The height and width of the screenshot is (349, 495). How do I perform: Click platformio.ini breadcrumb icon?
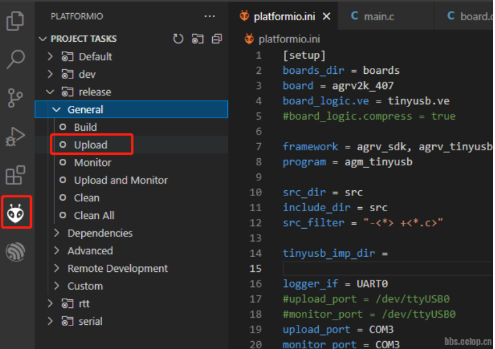[x=249, y=39]
